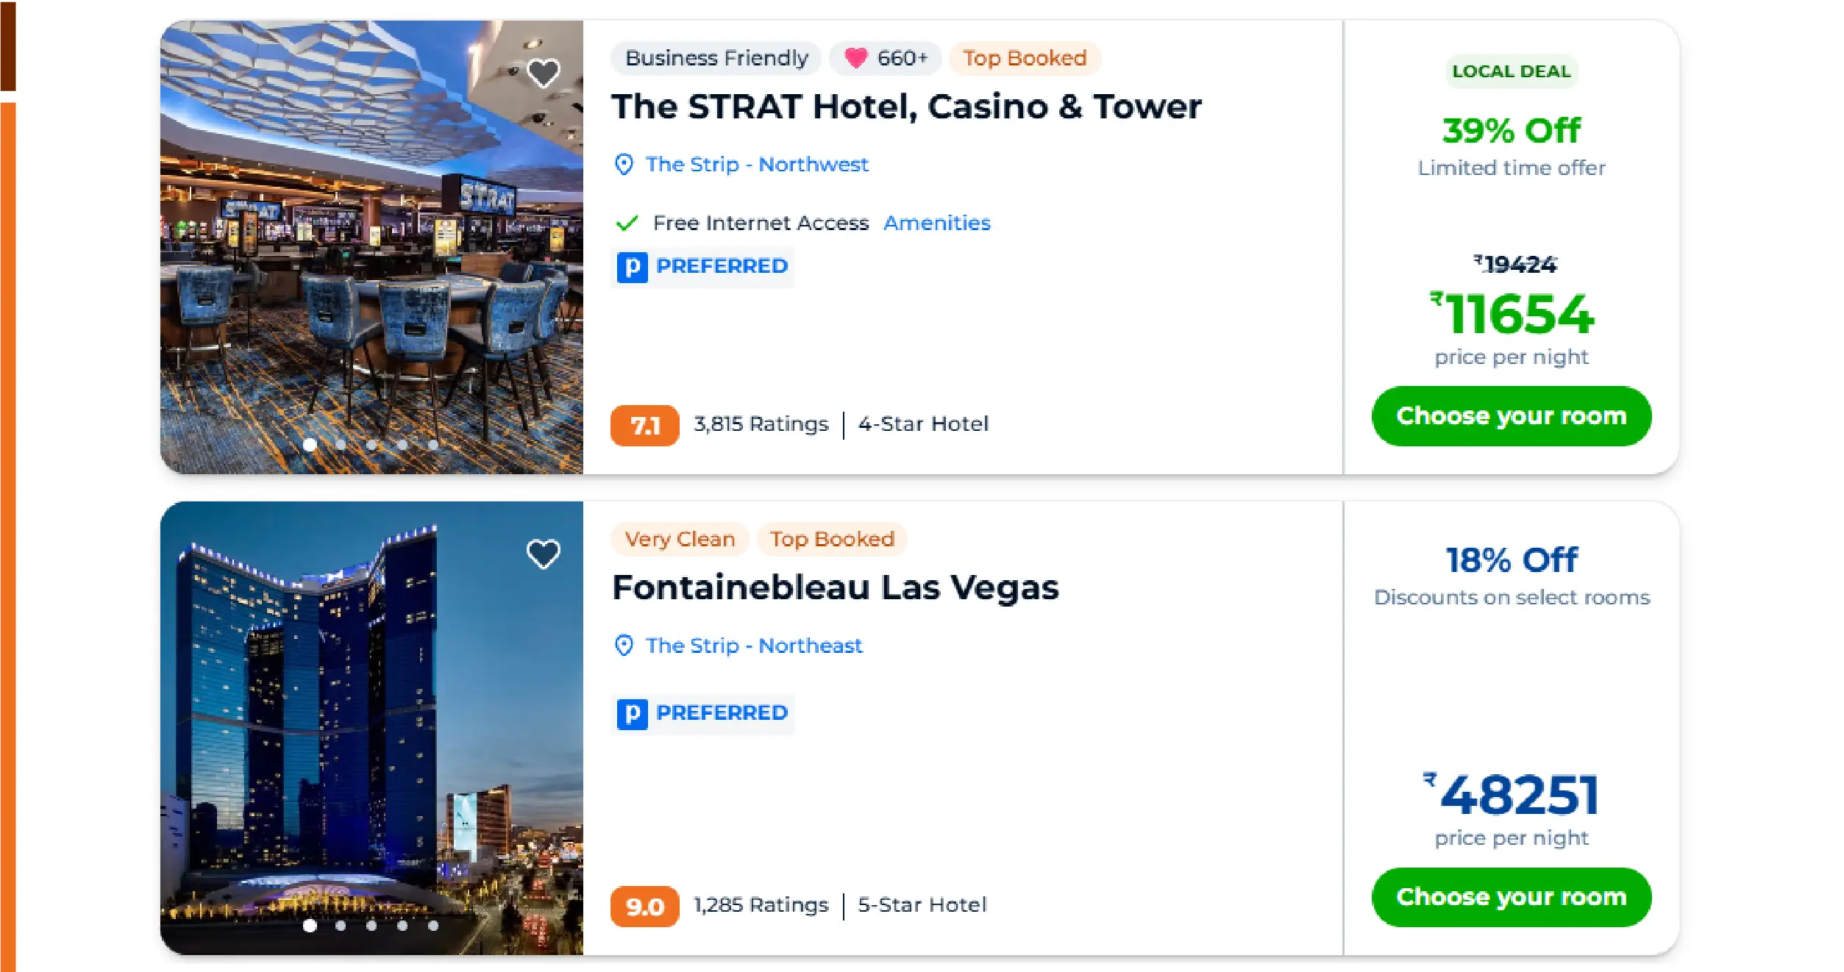The width and height of the screenshot is (1844, 972).
Task: Click the Very Clean tag on Fontainebleau
Action: 679,539
